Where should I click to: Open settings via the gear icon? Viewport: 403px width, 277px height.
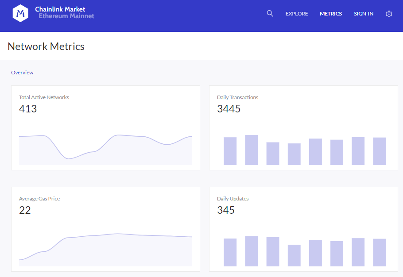click(389, 14)
